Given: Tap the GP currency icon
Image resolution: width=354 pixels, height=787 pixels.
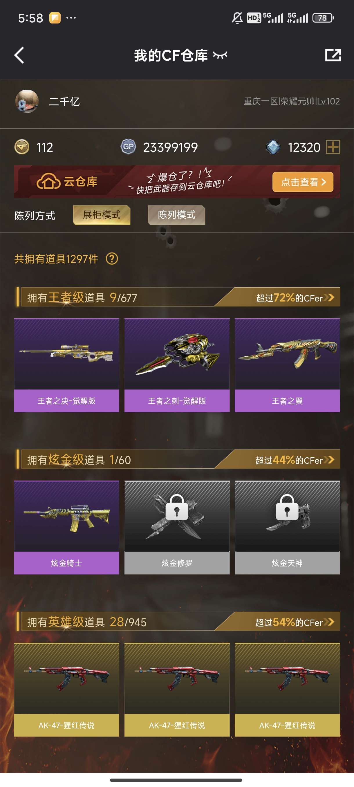Looking at the screenshot, I should [x=128, y=147].
